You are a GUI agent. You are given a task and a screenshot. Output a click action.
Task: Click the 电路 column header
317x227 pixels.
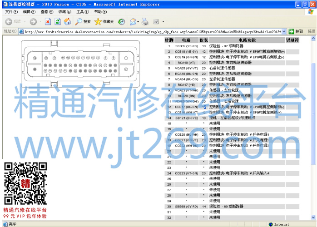186,40
